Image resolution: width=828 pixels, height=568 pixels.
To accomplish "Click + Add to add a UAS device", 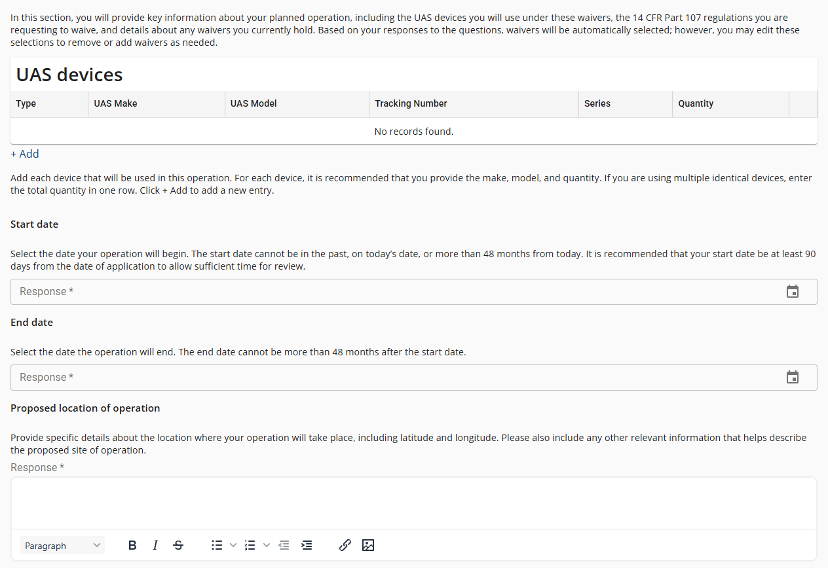I will 24,154.
